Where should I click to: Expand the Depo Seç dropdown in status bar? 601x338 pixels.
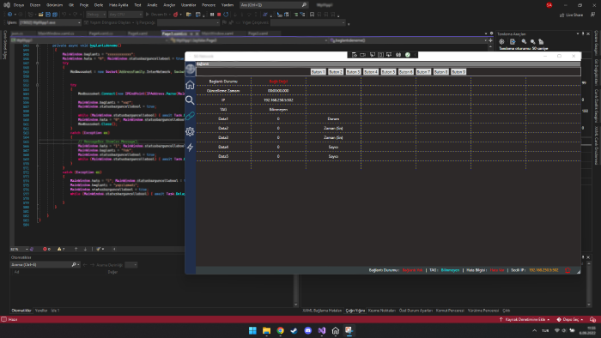tap(570, 319)
